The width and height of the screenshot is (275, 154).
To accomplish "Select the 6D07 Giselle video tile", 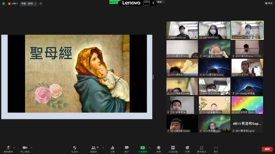I will (182, 86).
